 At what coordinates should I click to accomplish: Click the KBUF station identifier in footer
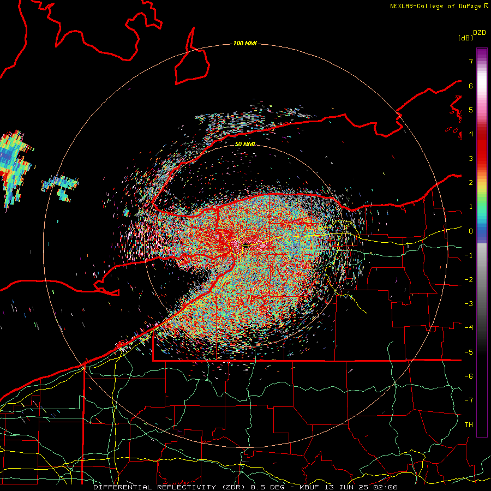[309, 487]
